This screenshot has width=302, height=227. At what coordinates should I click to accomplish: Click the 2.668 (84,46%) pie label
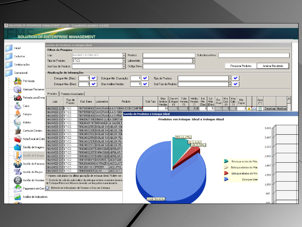pyautogui.click(x=156, y=199)
